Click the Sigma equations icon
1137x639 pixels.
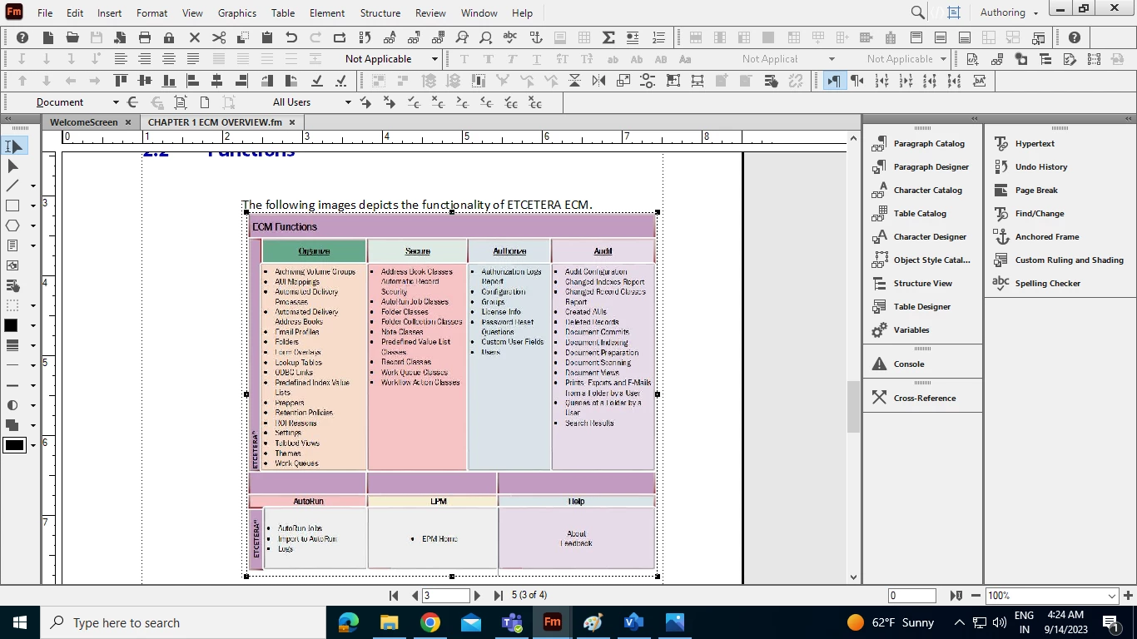coord(608,37)
